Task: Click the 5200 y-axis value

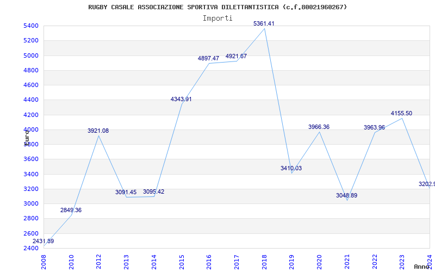Action: point(30,41)
